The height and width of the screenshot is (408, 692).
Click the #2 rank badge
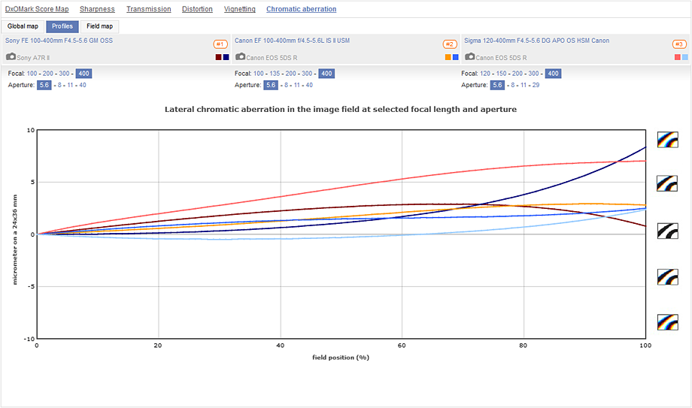pyautogui.click(x=450, y=44)
